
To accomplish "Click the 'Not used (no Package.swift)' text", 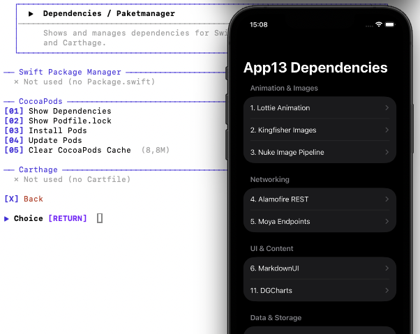I will (89, 82).
